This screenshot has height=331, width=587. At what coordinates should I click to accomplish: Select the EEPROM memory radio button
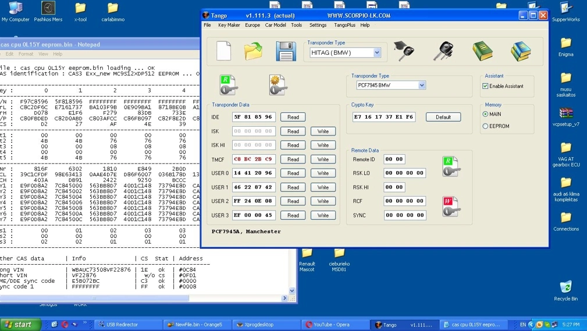pos(485,126)
